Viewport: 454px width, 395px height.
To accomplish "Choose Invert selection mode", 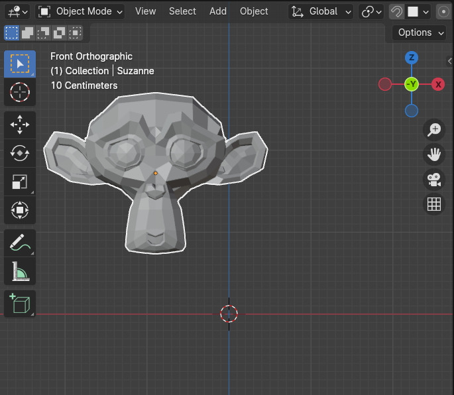I will 60,32.
